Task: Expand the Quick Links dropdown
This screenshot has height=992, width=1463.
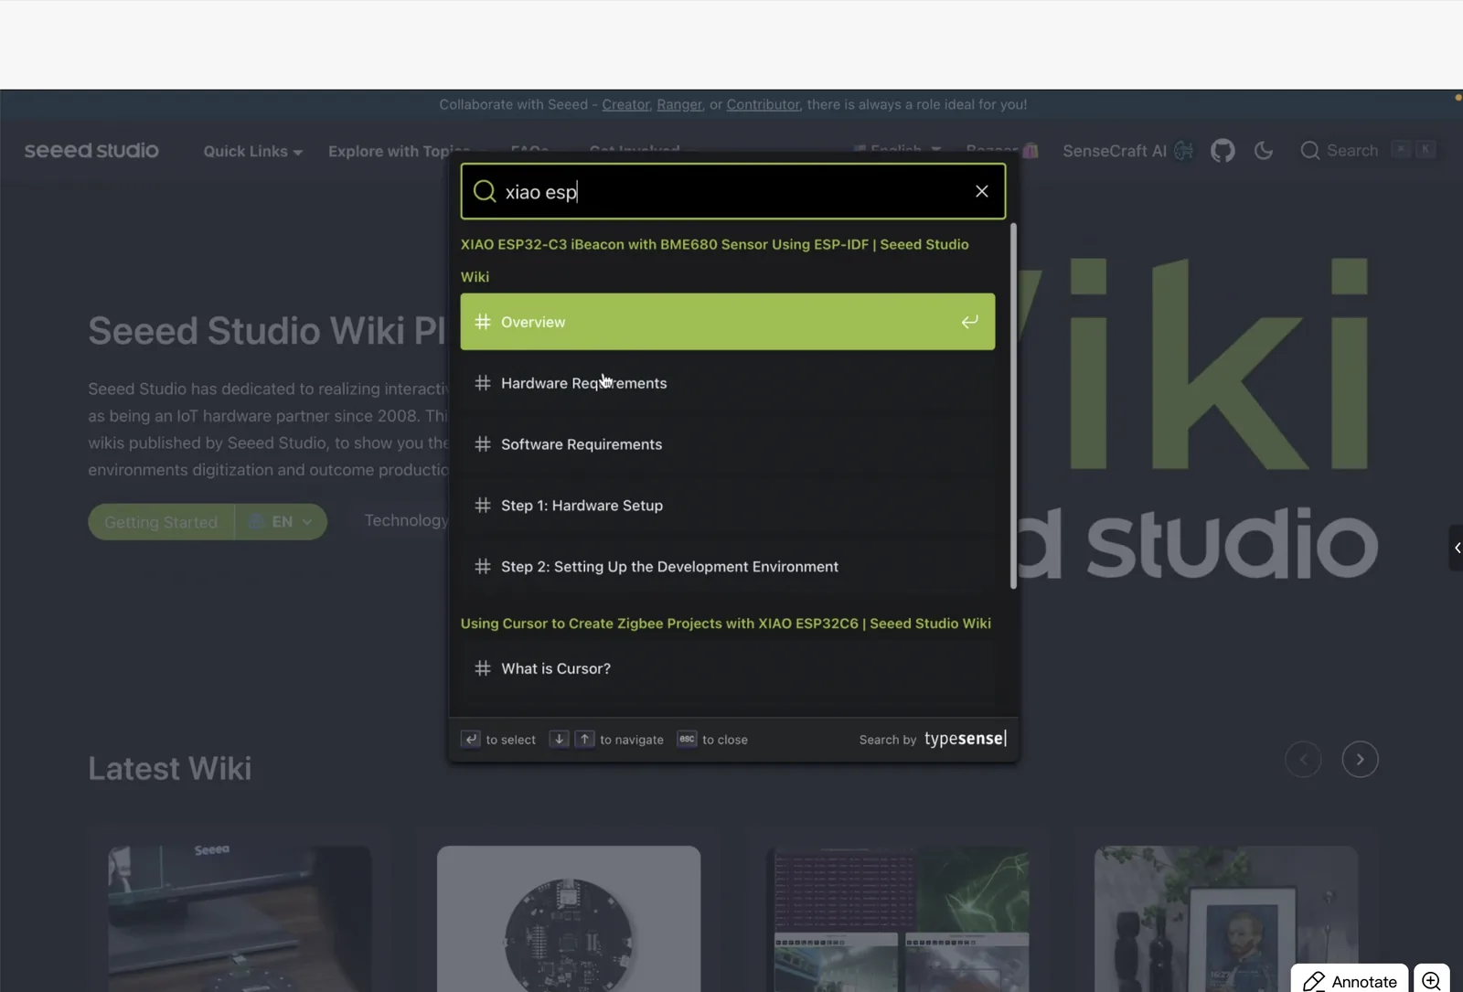Action: 252,152
